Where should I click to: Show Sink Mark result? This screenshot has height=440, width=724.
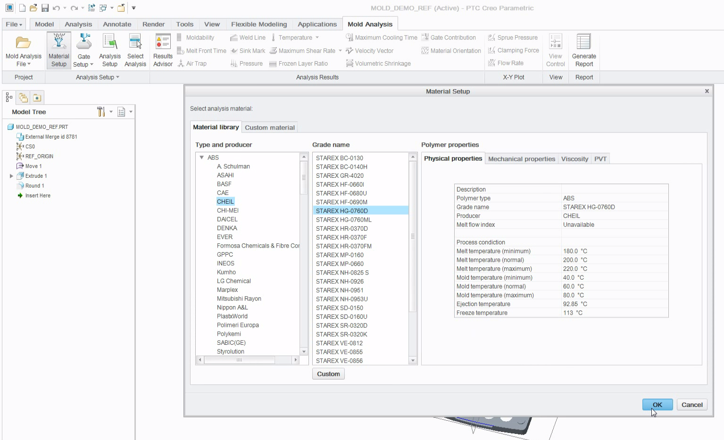tap(248, 50)
